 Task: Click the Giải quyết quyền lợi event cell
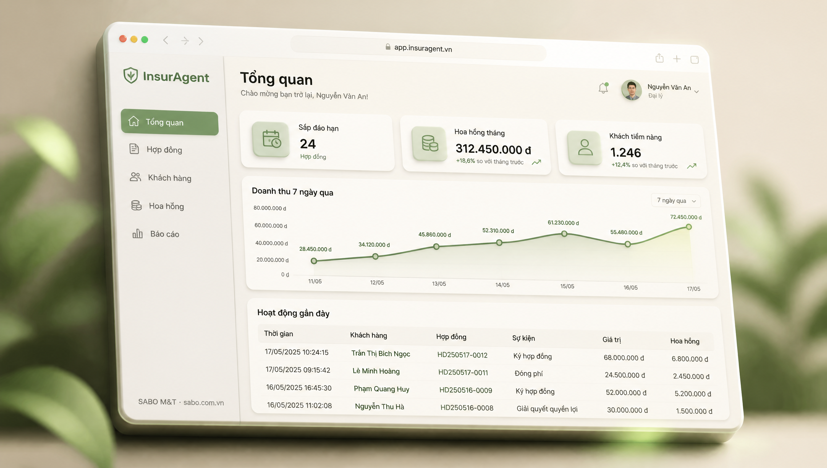tap(547, 409)
